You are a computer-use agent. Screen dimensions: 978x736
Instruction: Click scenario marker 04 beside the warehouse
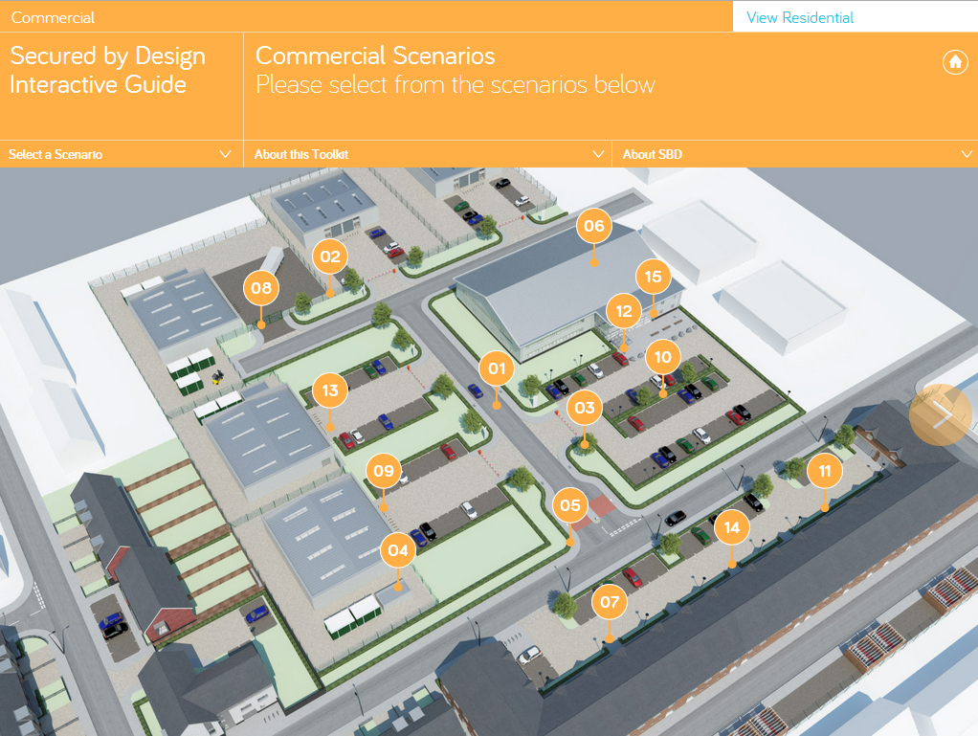pos(397,550)
